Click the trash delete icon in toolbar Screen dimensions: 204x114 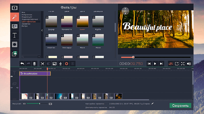35,64
